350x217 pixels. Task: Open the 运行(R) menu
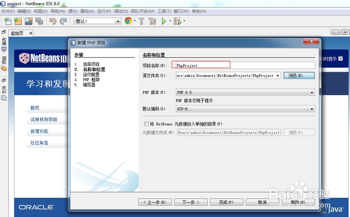104,11
